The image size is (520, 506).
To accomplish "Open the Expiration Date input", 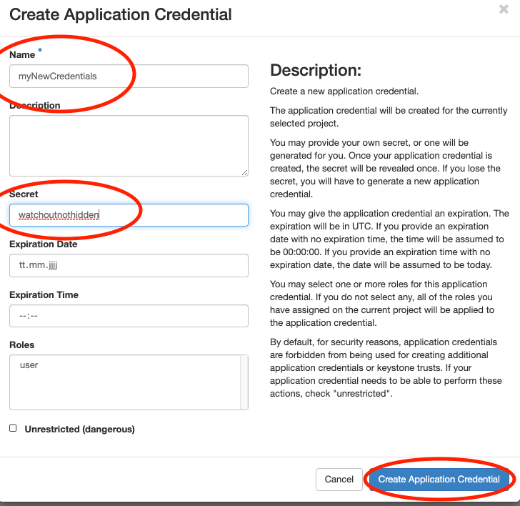I will 129,265.
